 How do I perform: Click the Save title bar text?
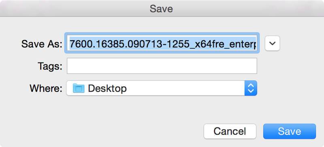pos(161,9)
